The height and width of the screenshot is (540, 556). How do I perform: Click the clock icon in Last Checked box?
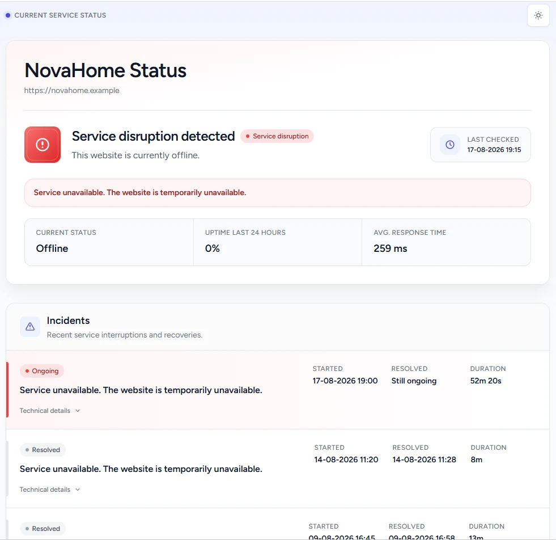click(x=450, y=145)
